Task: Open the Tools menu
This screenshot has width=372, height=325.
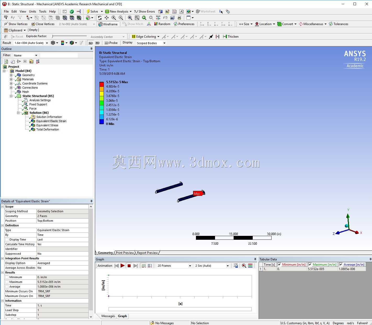Action: (43, 12)
